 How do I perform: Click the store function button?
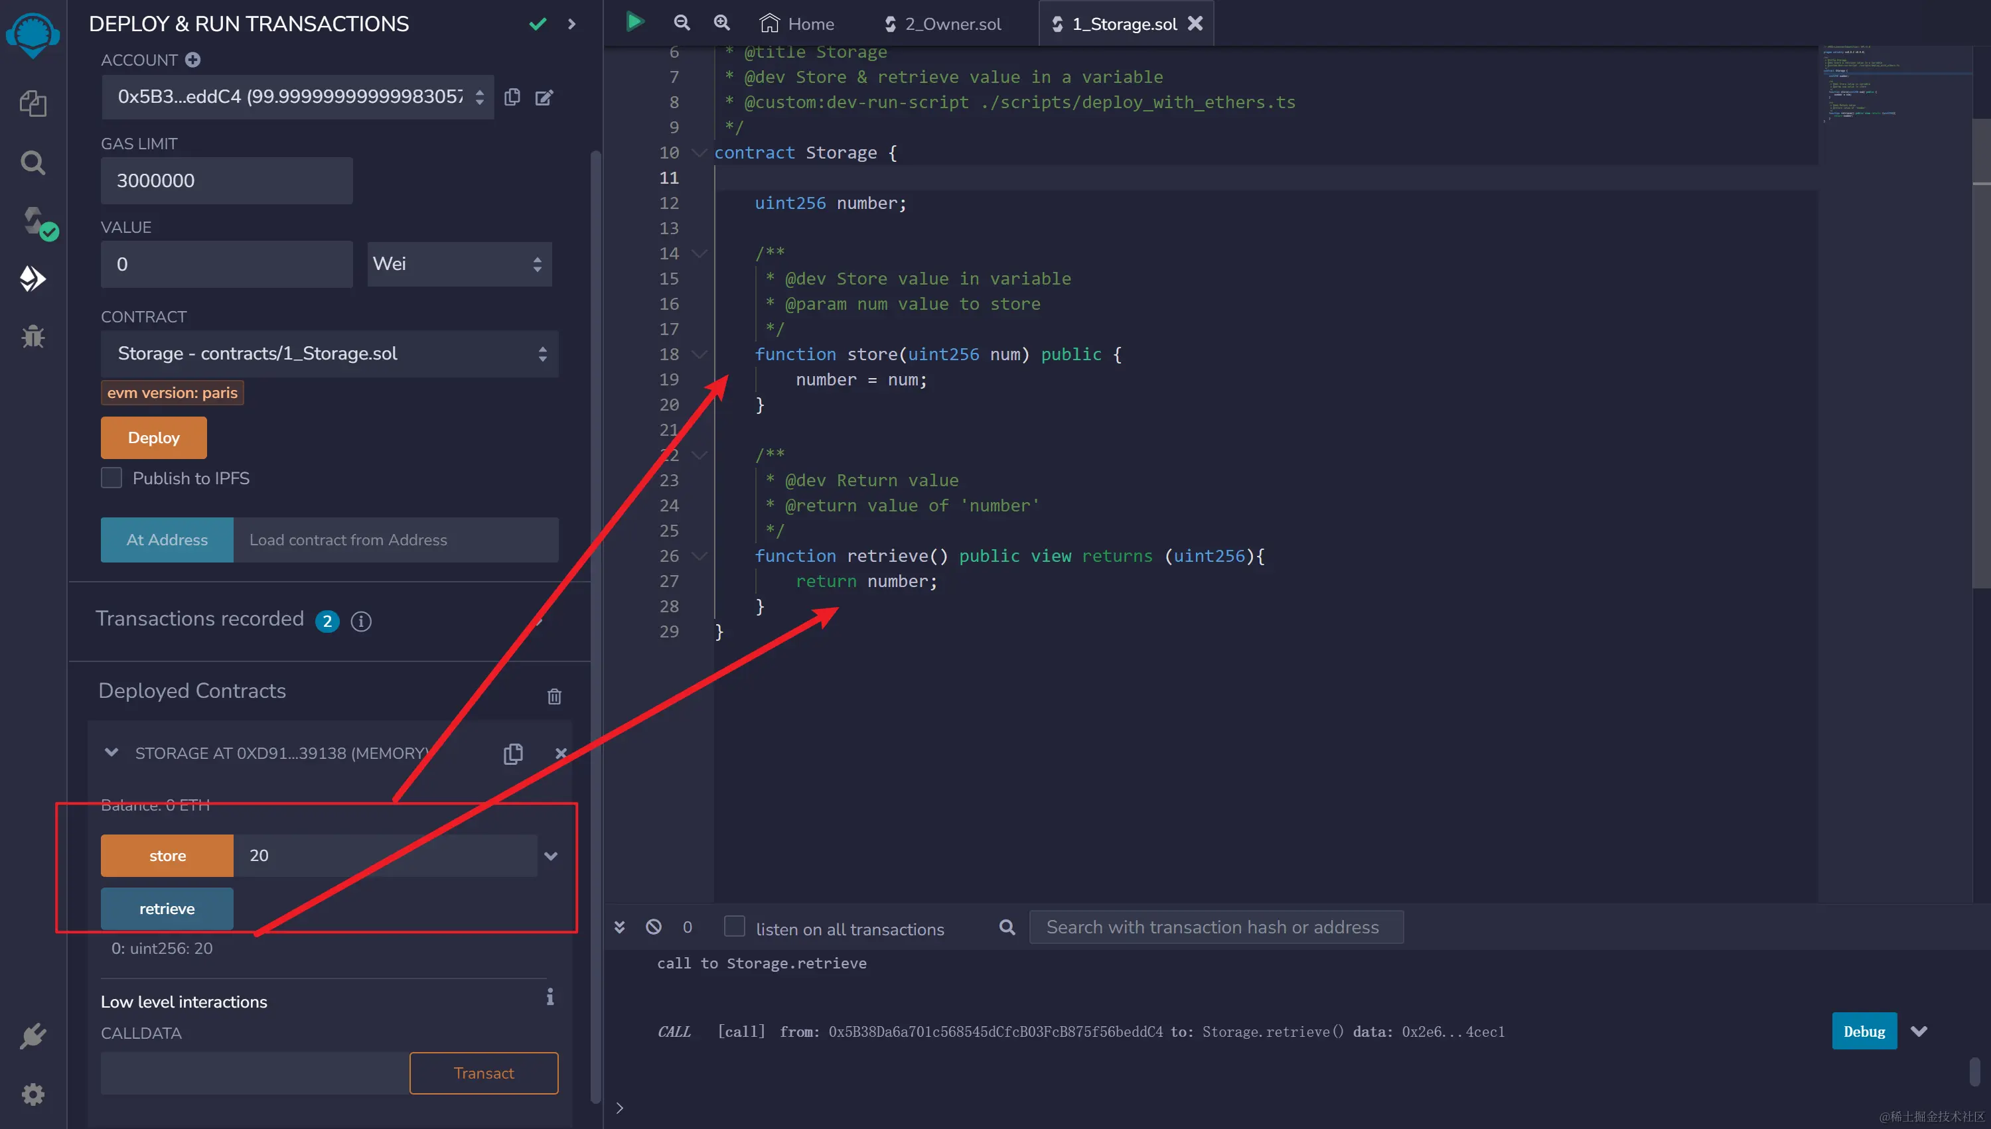pyautogui.click(x=167, y=855)
